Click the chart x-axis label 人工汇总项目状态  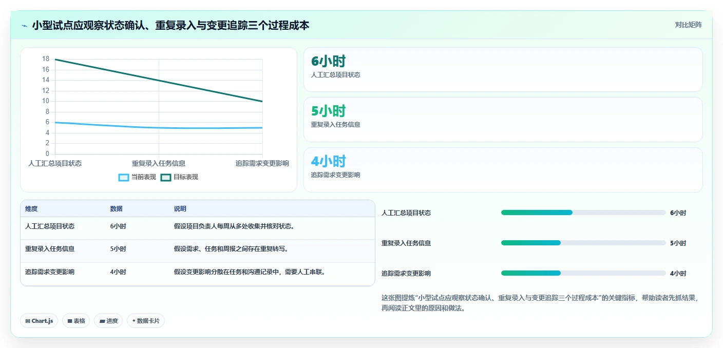pos(55,163)
